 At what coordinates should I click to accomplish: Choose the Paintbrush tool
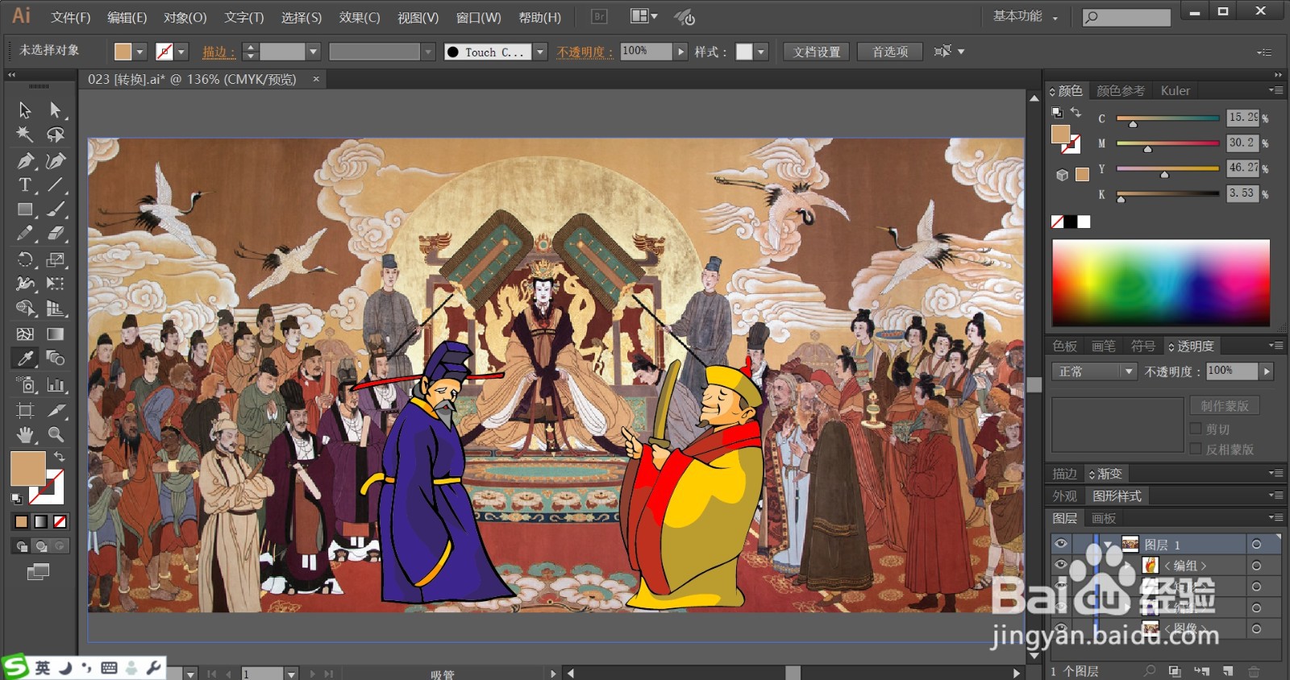pos(56,209)
